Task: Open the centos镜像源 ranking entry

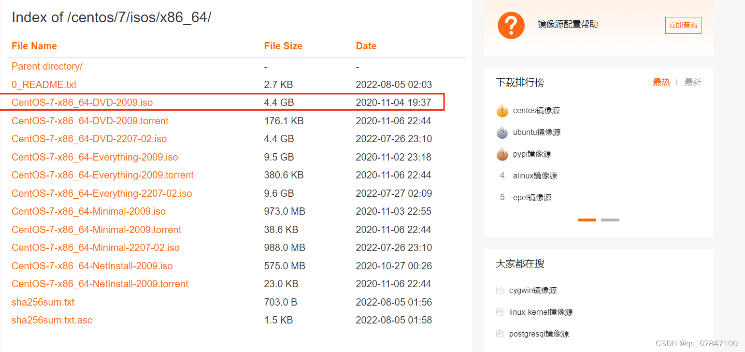Action: 536,111
